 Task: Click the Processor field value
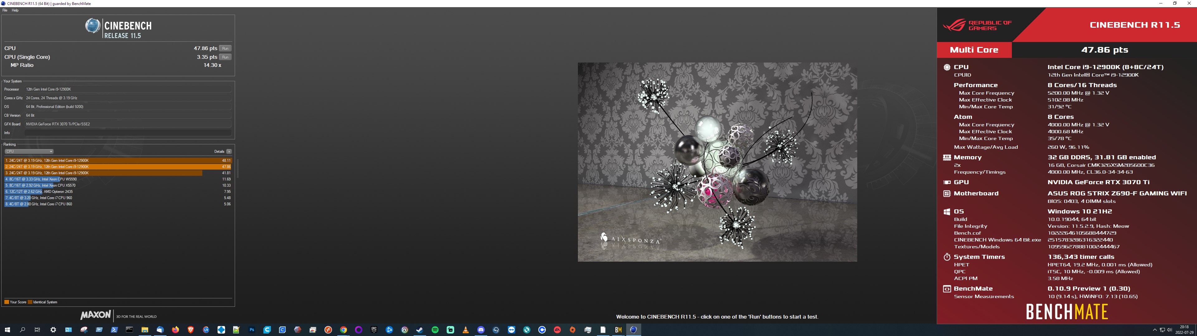(128, 89)
